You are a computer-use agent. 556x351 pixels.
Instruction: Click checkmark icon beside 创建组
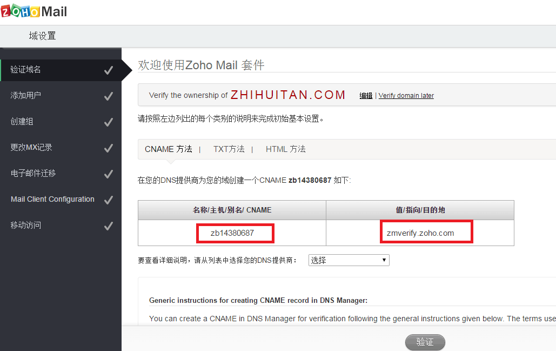109,122
